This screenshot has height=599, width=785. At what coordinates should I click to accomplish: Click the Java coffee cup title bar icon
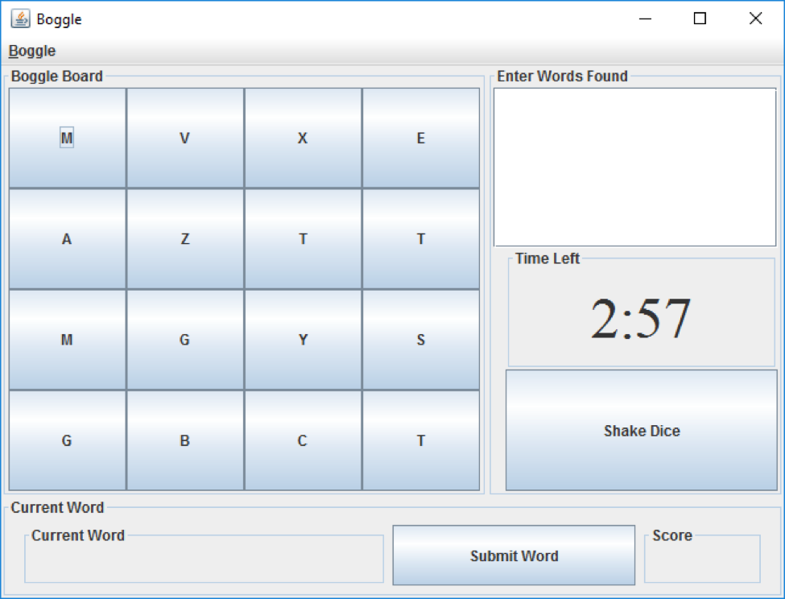tap(19, 19)
